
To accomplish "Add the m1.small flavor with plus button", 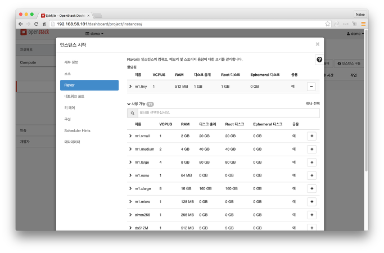I will point(312,136).
